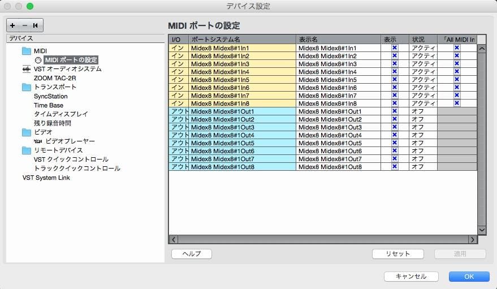Toggle 表示 checkbox for Midex8#1In1
Viewport: 497px width, 289px height.
point(395,48)
